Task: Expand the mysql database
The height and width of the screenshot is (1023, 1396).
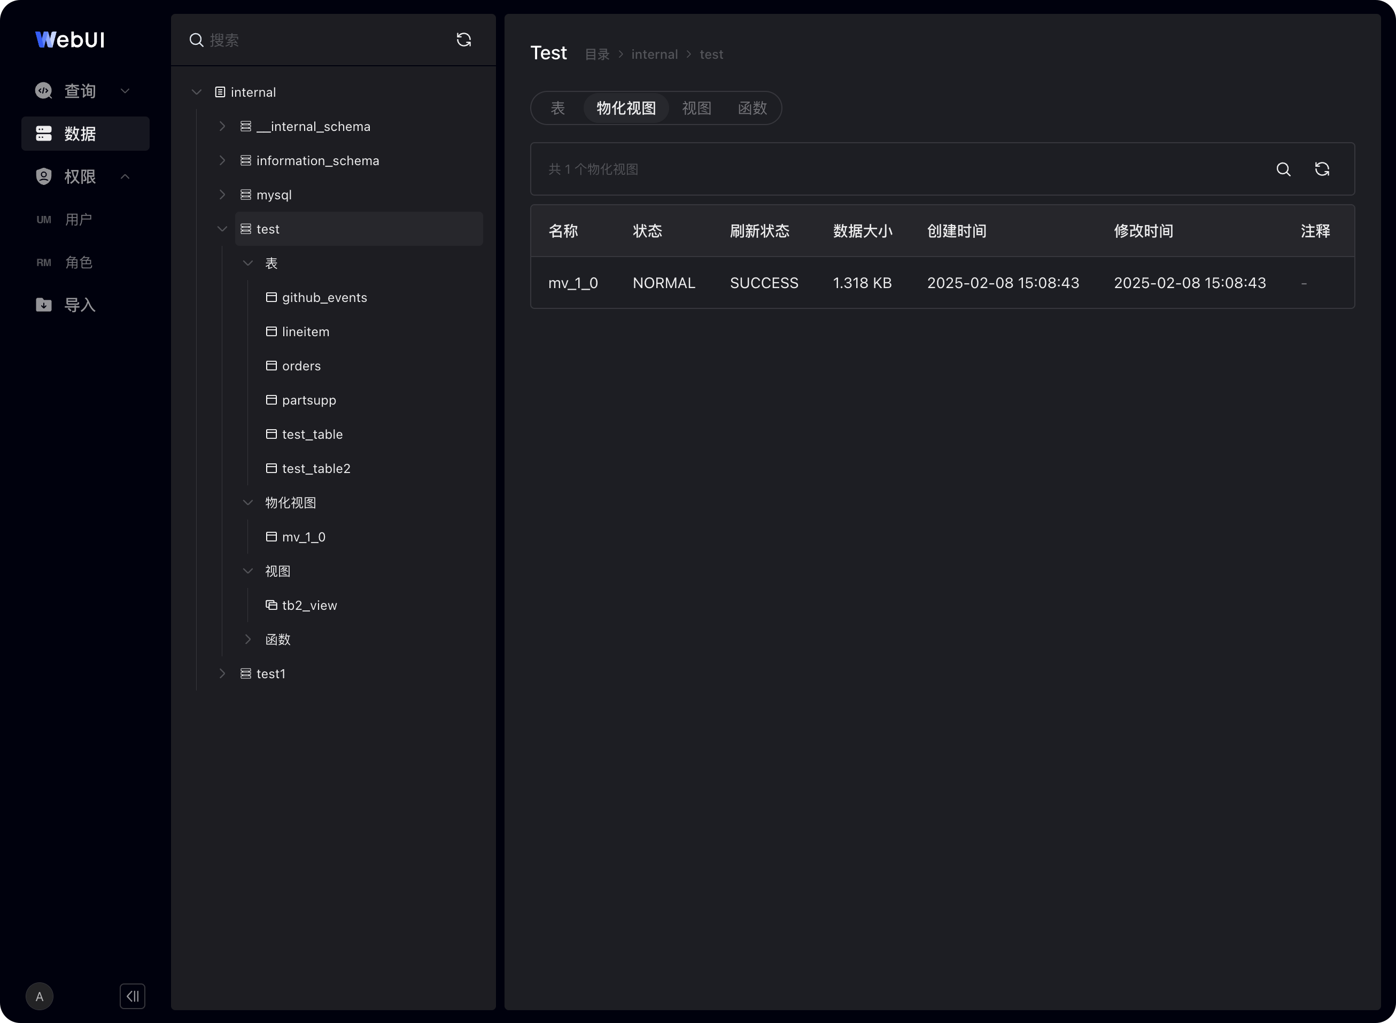Action: 222,195
